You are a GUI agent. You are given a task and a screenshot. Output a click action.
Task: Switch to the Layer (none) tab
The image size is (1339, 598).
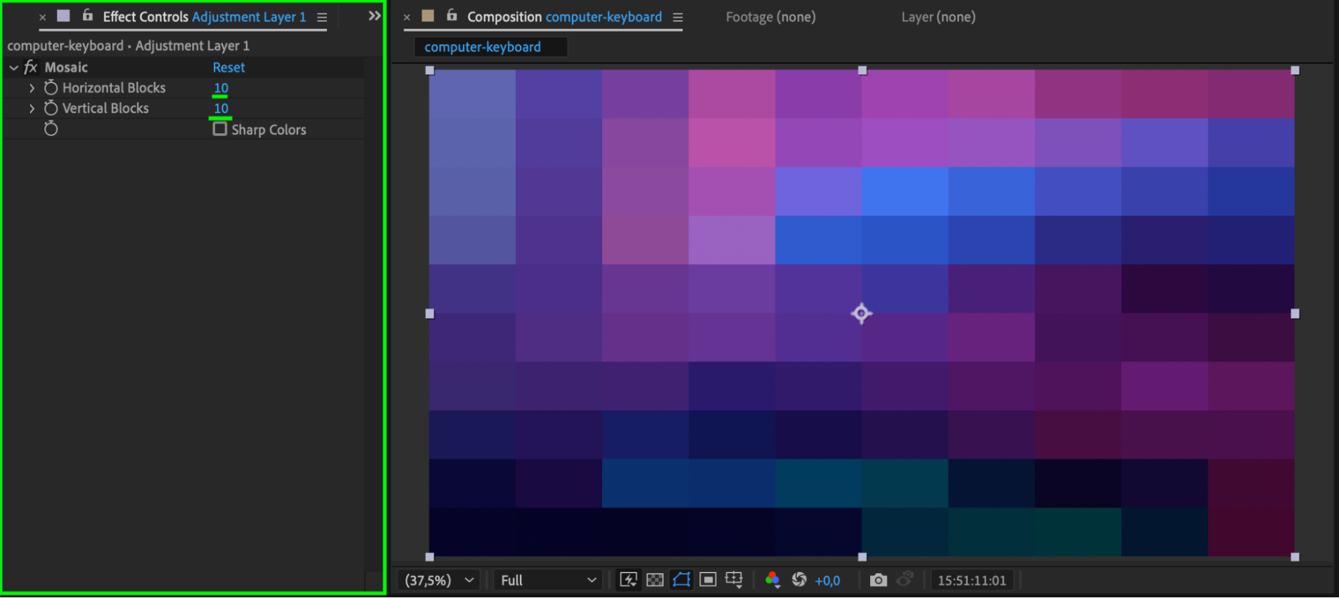click(938, 17)
